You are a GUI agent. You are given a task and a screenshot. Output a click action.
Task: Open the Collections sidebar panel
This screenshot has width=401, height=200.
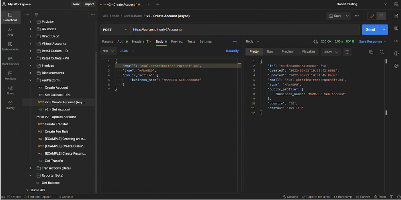(x=10, y=17)
